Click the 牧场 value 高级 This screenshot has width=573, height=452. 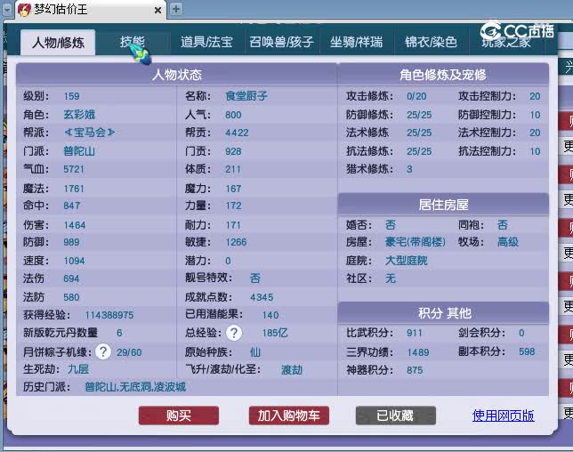tap(508, 242)
